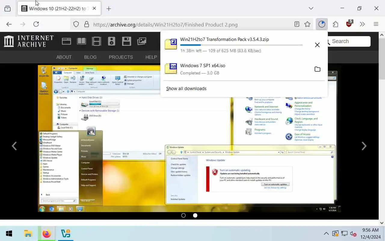Image resolution: width=385 pixels, height=241 pixels.
Task: Bookmark this page with star icon
Action: click(307, 24)
